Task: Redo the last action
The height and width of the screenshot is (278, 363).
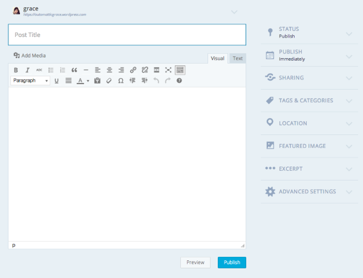Action: (168, 81)
